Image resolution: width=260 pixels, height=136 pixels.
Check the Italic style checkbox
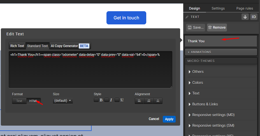pos(106,100)
